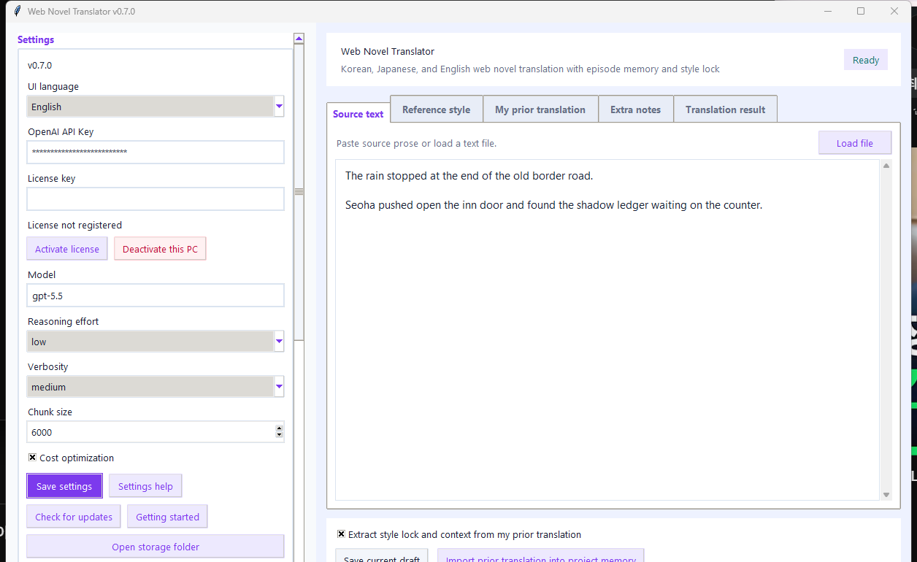The width and height of the screenshot is (917, 562).
Task: Switch to the Extra notes tab
Action: click(x=635, y=109)
